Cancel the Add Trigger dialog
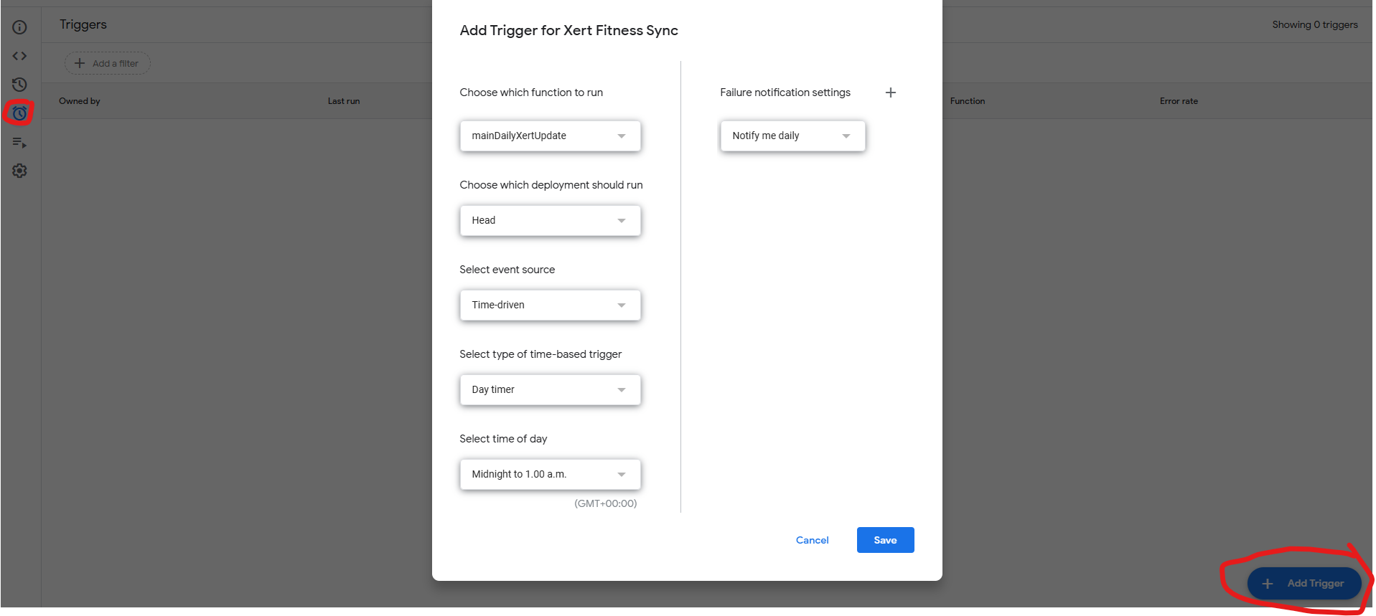This screenshot has height=616, width=1376. click(812, 540)
